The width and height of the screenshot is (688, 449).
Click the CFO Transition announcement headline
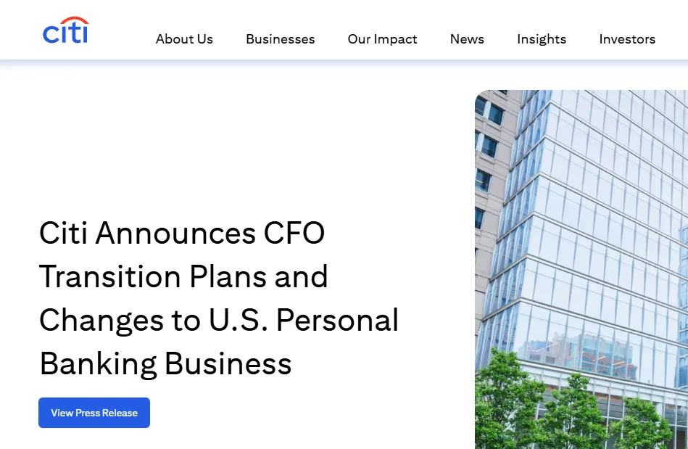217,298
